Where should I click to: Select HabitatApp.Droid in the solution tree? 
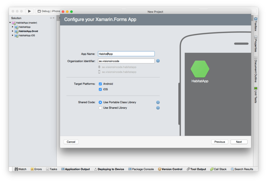[x=28, y=31]
